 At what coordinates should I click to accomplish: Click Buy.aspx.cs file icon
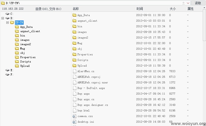pos(75,99)
